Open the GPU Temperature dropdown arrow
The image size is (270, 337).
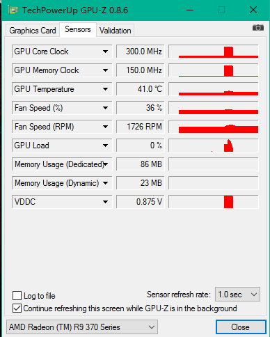pyautogui.click(x=105, y=89)
